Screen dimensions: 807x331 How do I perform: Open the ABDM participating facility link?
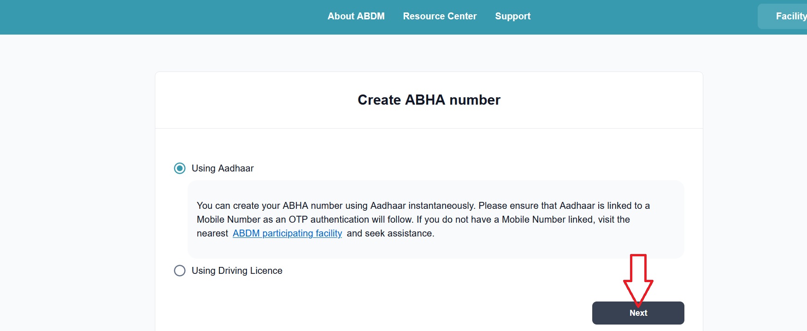click(287, 233)
